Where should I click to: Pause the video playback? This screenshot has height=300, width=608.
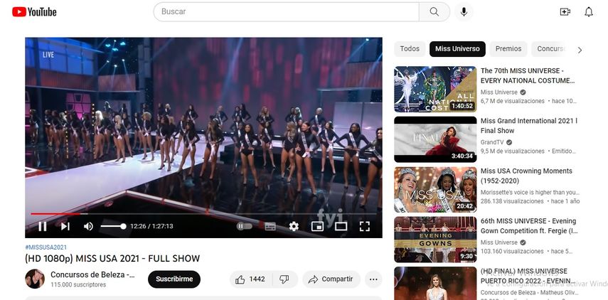click(43, 226)
